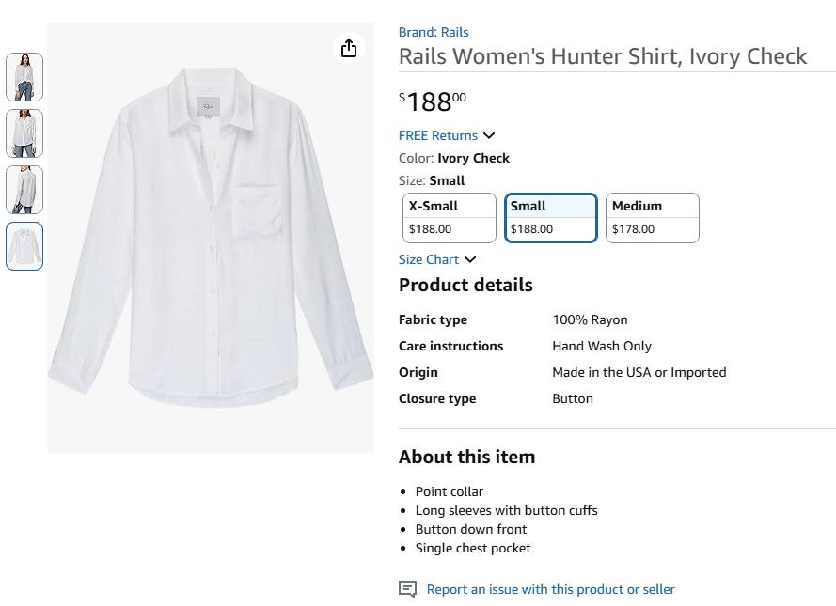Click Report an issue with this product link
The image size is (836, 606).
tap(550, 589)
